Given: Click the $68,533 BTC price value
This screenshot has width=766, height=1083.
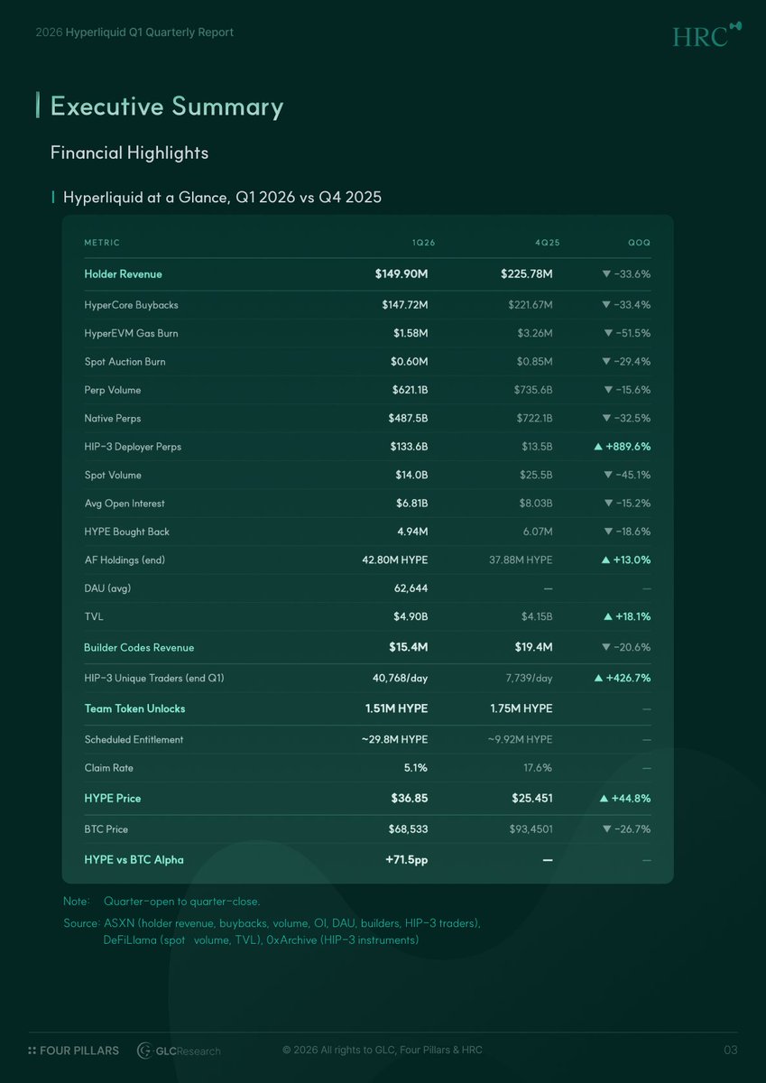Looking at the screenshot, I should click(x=407, y=829).
